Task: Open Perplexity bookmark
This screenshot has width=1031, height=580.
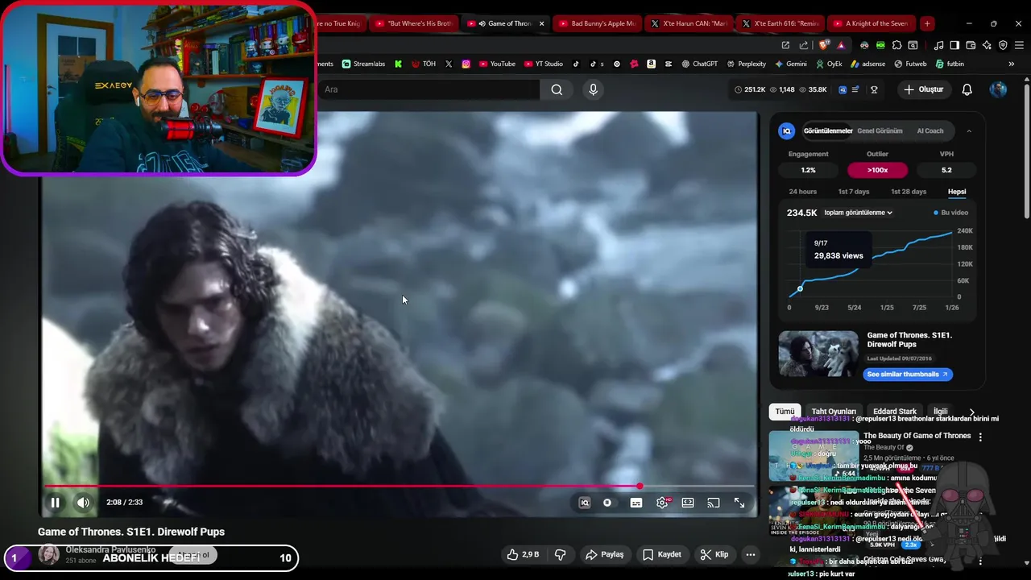Action: click(747, 64)
